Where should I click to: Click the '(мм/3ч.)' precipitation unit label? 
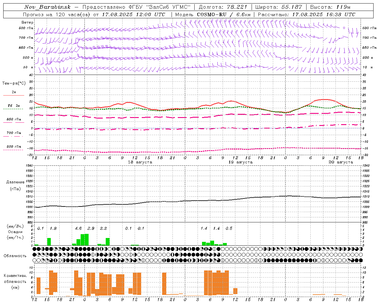[15, 226]
